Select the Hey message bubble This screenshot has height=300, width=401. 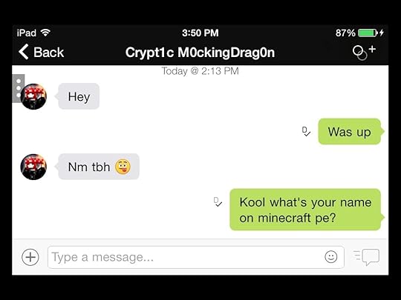coord(79,96)
